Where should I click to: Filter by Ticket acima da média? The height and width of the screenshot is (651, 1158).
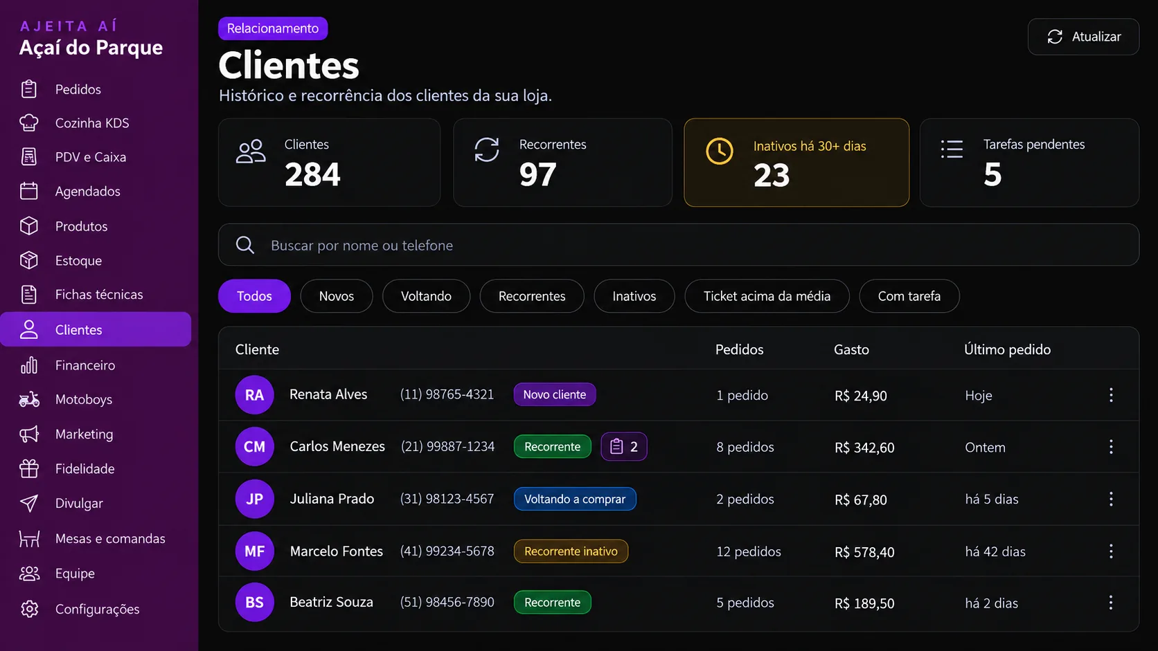767,296
